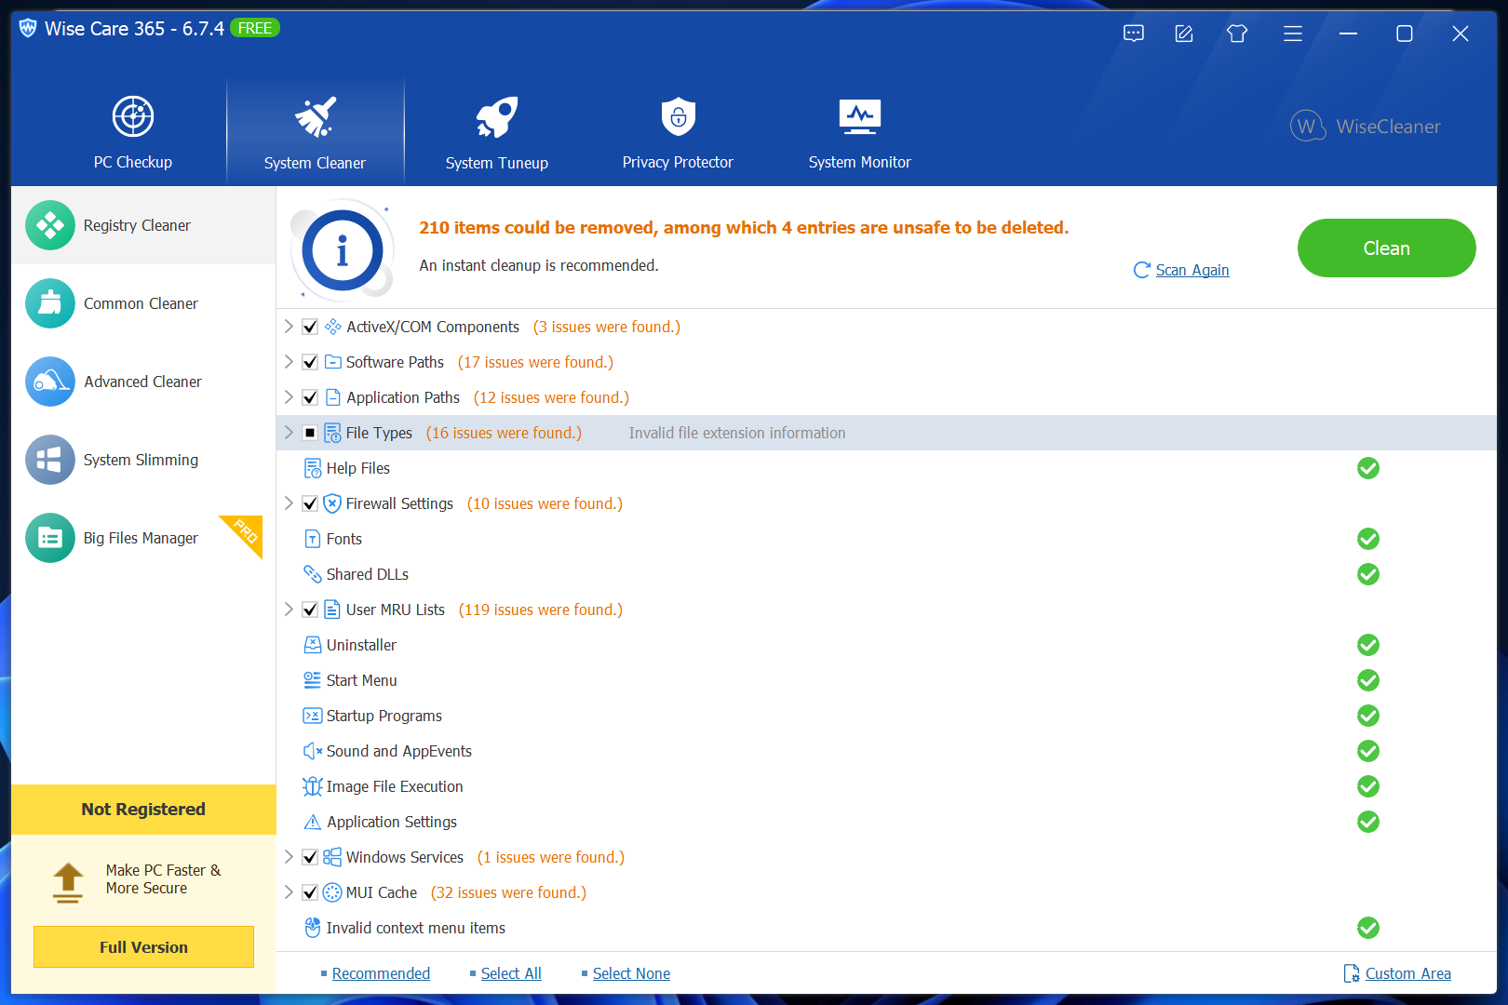Click the Full Version button
Viewport: 1508px width, 1005px height.
coord(143,947)
